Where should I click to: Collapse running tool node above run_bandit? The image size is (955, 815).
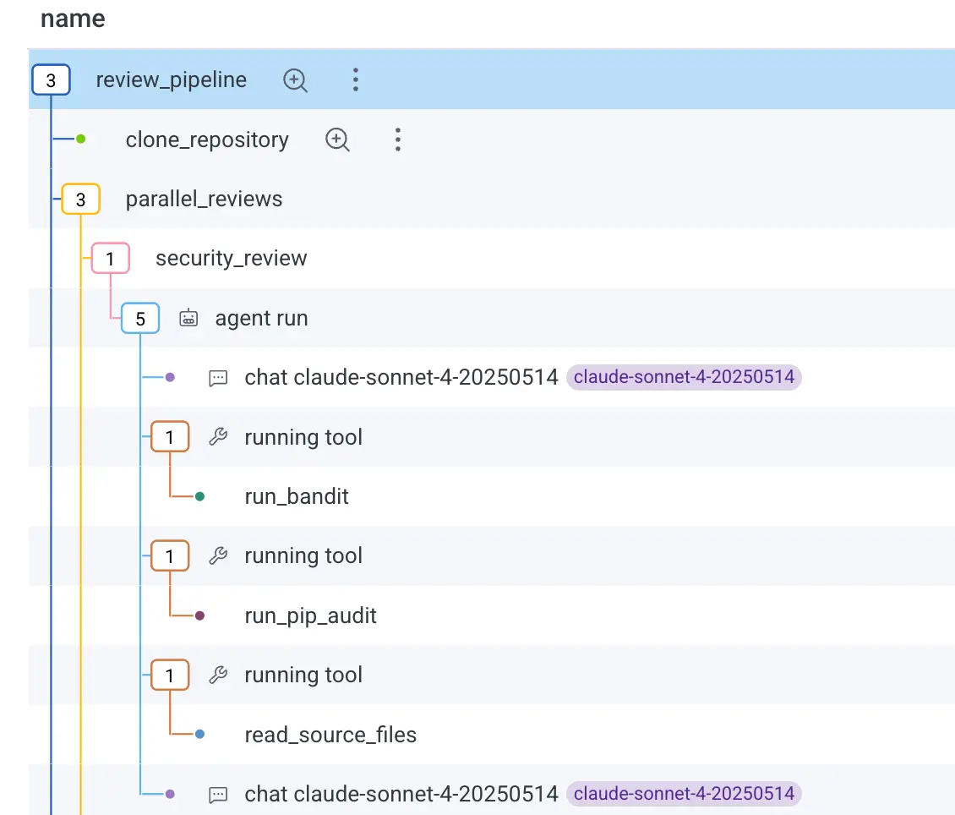(x=170, y=437)
